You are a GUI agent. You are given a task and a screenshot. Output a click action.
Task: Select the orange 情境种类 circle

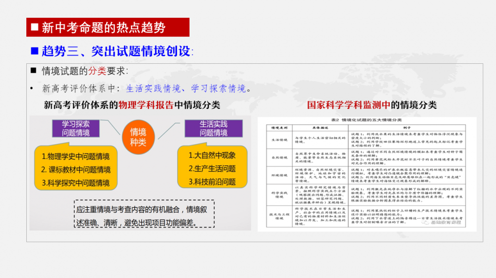[138, 137]
